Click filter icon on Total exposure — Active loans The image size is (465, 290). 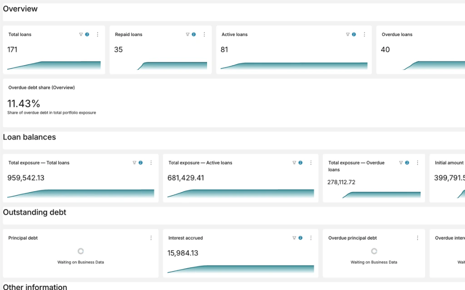tap(294, 163)
